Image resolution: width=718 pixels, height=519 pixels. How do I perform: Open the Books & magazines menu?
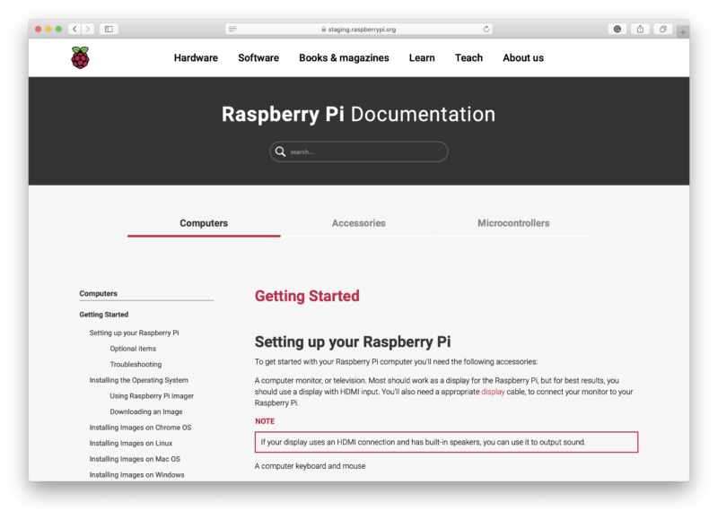(x=344, y=57)
